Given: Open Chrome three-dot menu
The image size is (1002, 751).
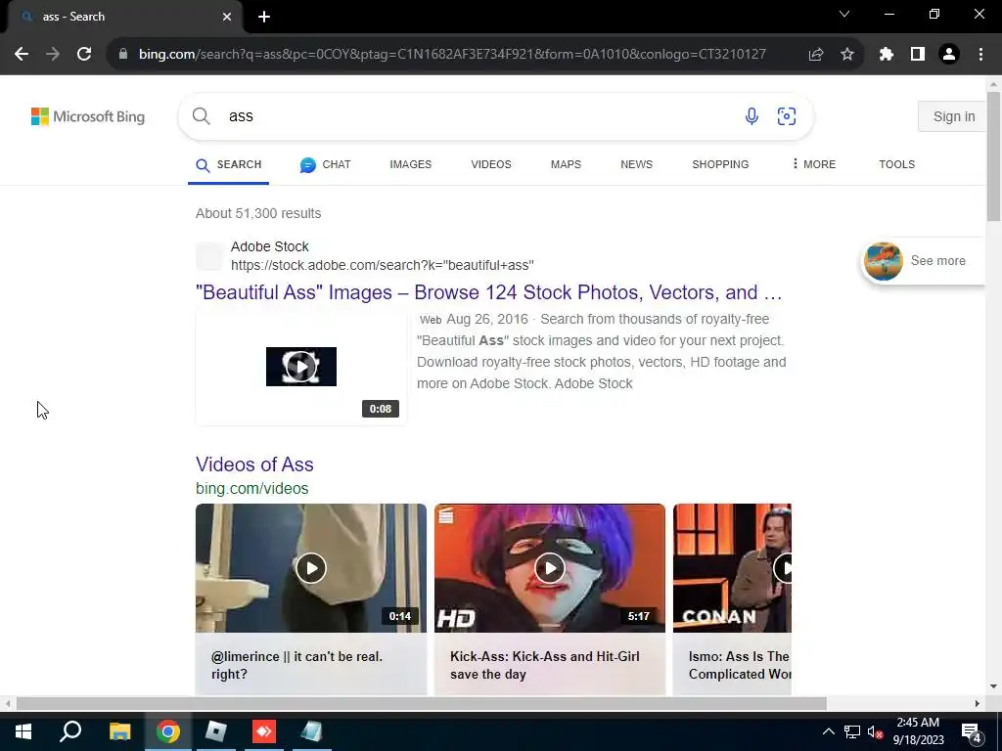Looking at the screenshot, I should click(980, 55).
